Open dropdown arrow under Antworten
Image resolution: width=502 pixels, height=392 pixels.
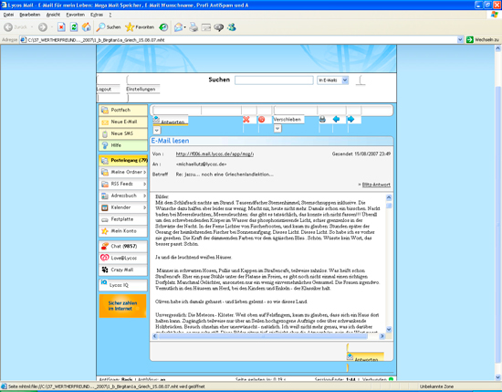click(x=157, y=131)
